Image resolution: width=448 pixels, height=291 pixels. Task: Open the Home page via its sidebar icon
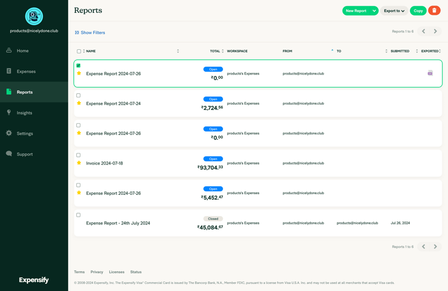point(9,50)
